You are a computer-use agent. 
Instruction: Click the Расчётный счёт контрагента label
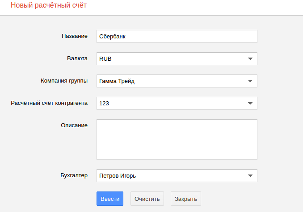click(x=49, y=103)
